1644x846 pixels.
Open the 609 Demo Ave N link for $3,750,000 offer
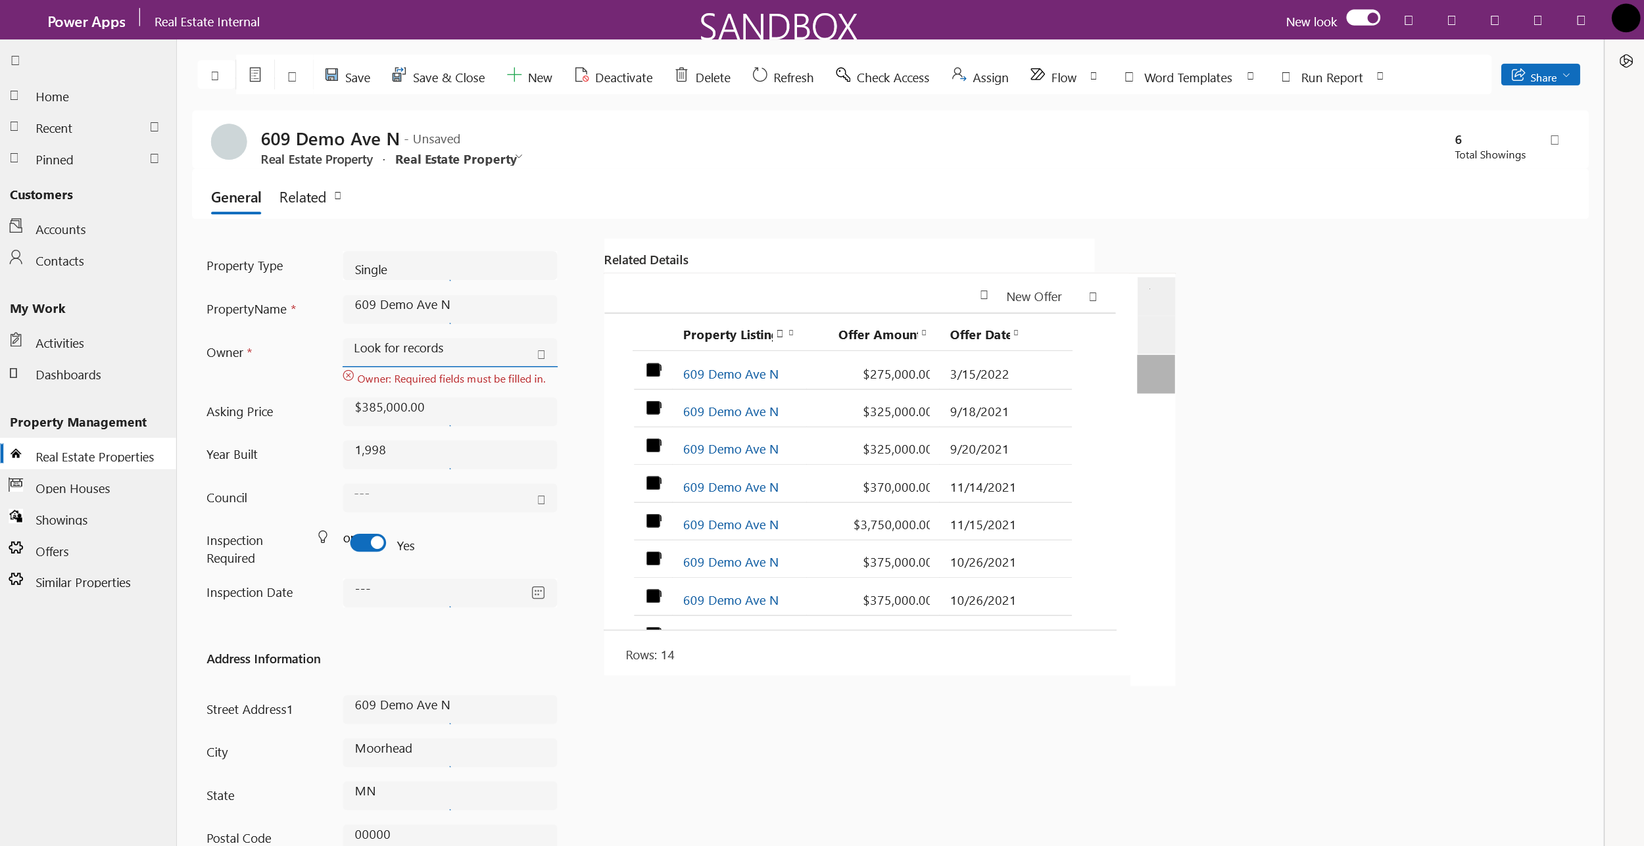click(731, 525)
